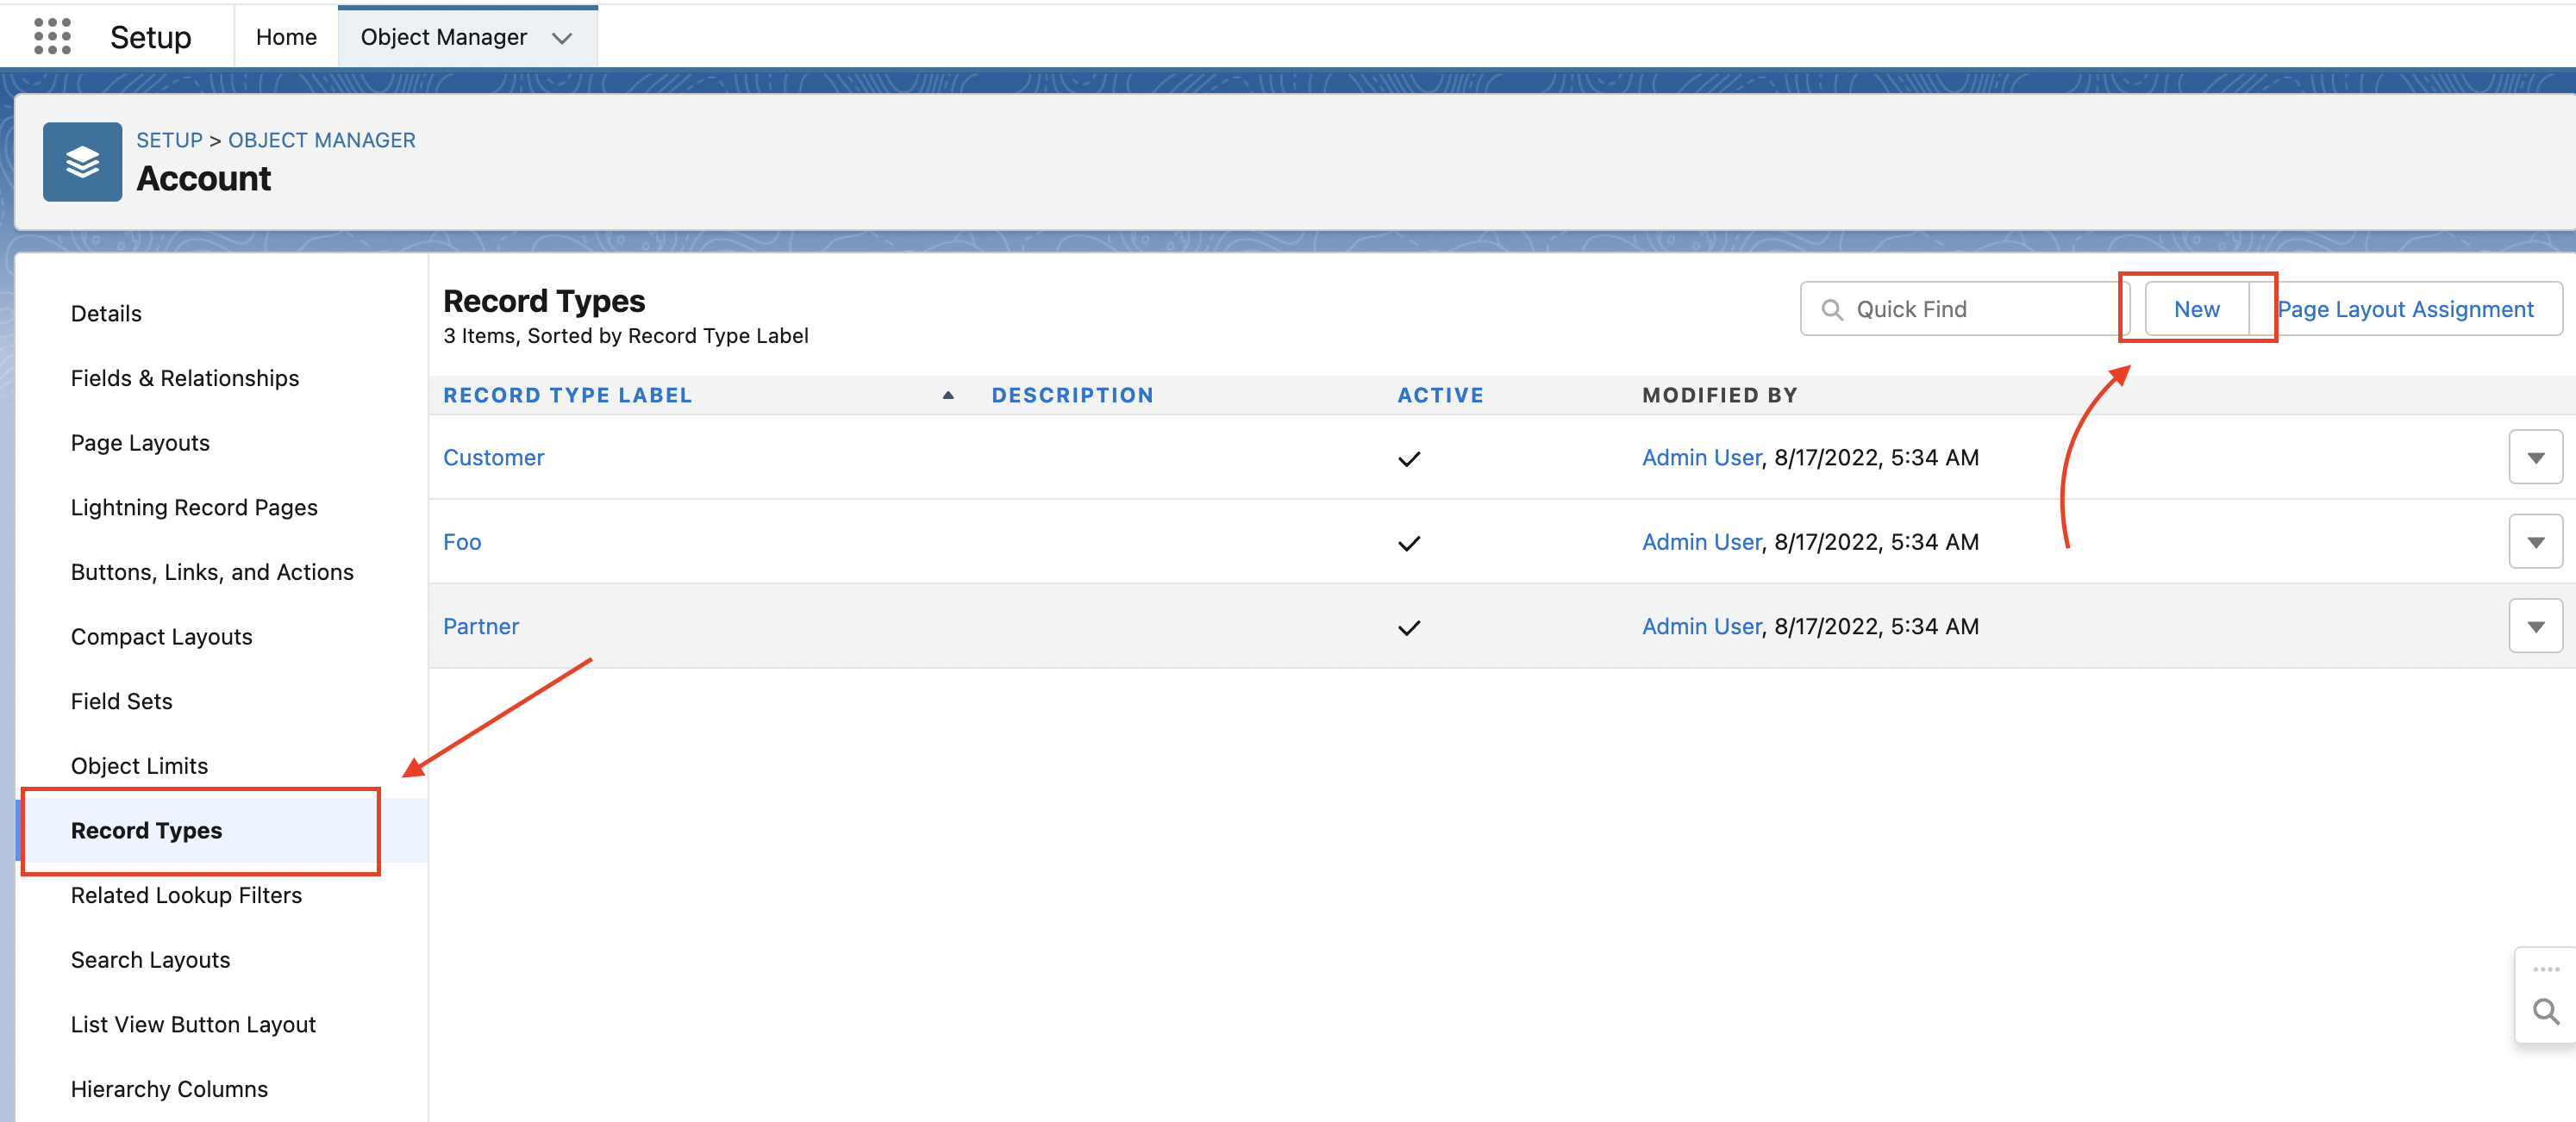Click the Customer record type dropdown arrow
This screenshot has height=1122, width=2576.
click(2535, 457)
